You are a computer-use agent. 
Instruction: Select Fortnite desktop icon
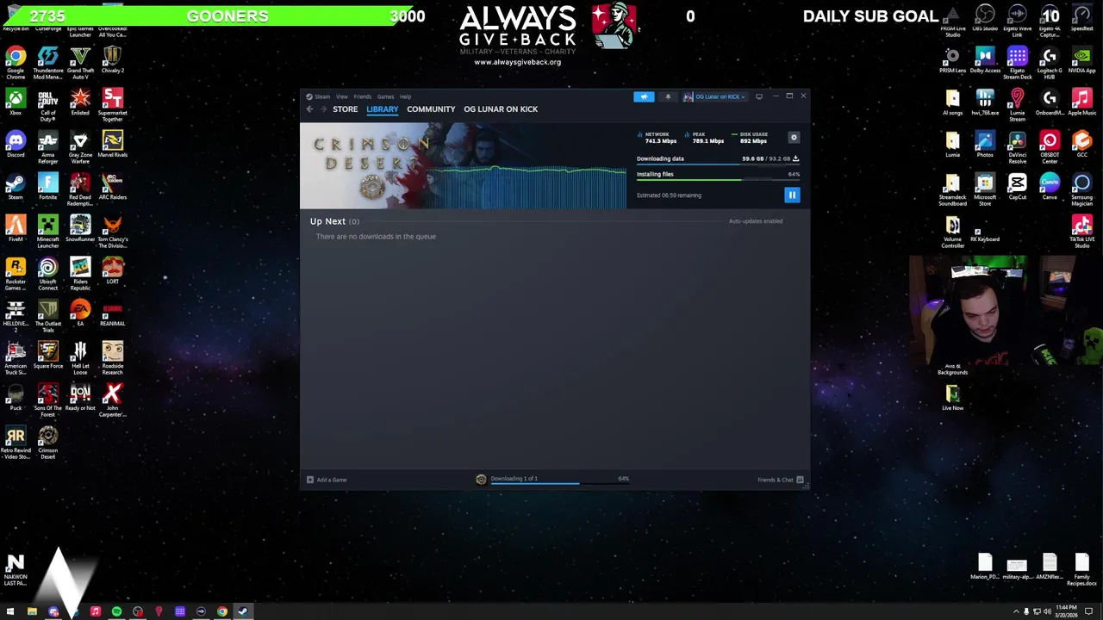tap(48, 187)
